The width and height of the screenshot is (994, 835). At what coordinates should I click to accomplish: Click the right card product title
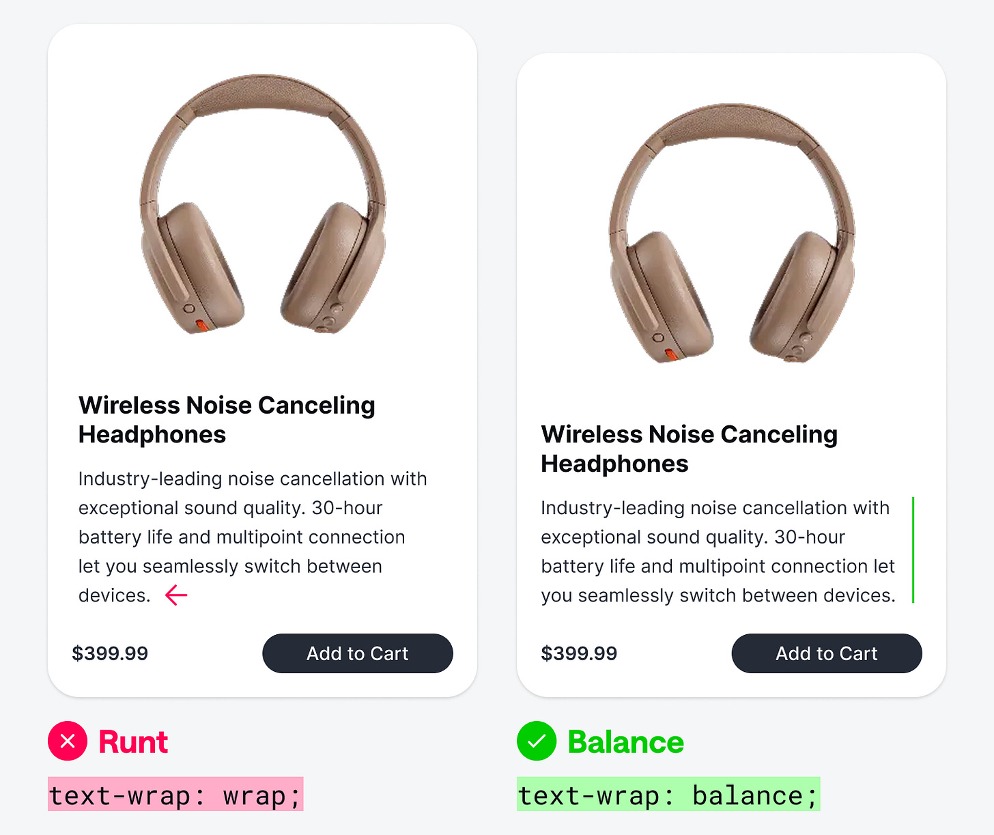(x=689, y=449)
